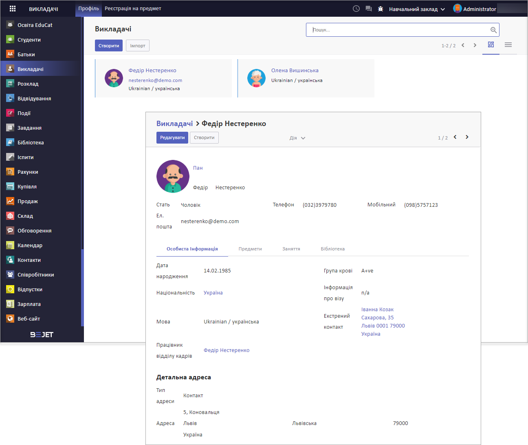Click mobile number (098)5757123

pos(421,205)
